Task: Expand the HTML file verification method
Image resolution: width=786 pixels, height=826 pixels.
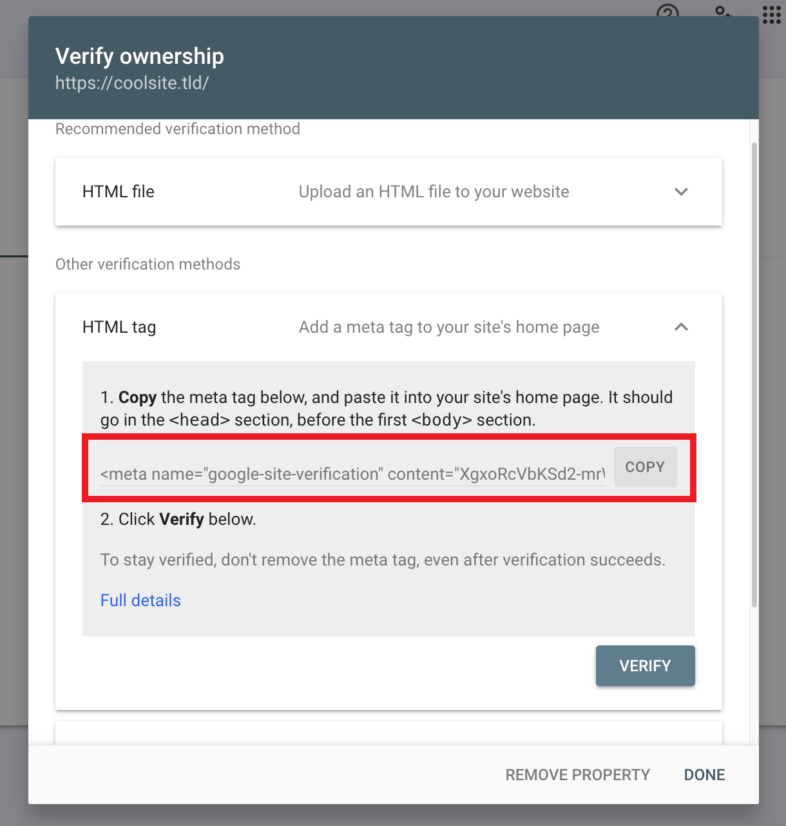Action: point(681,192)
